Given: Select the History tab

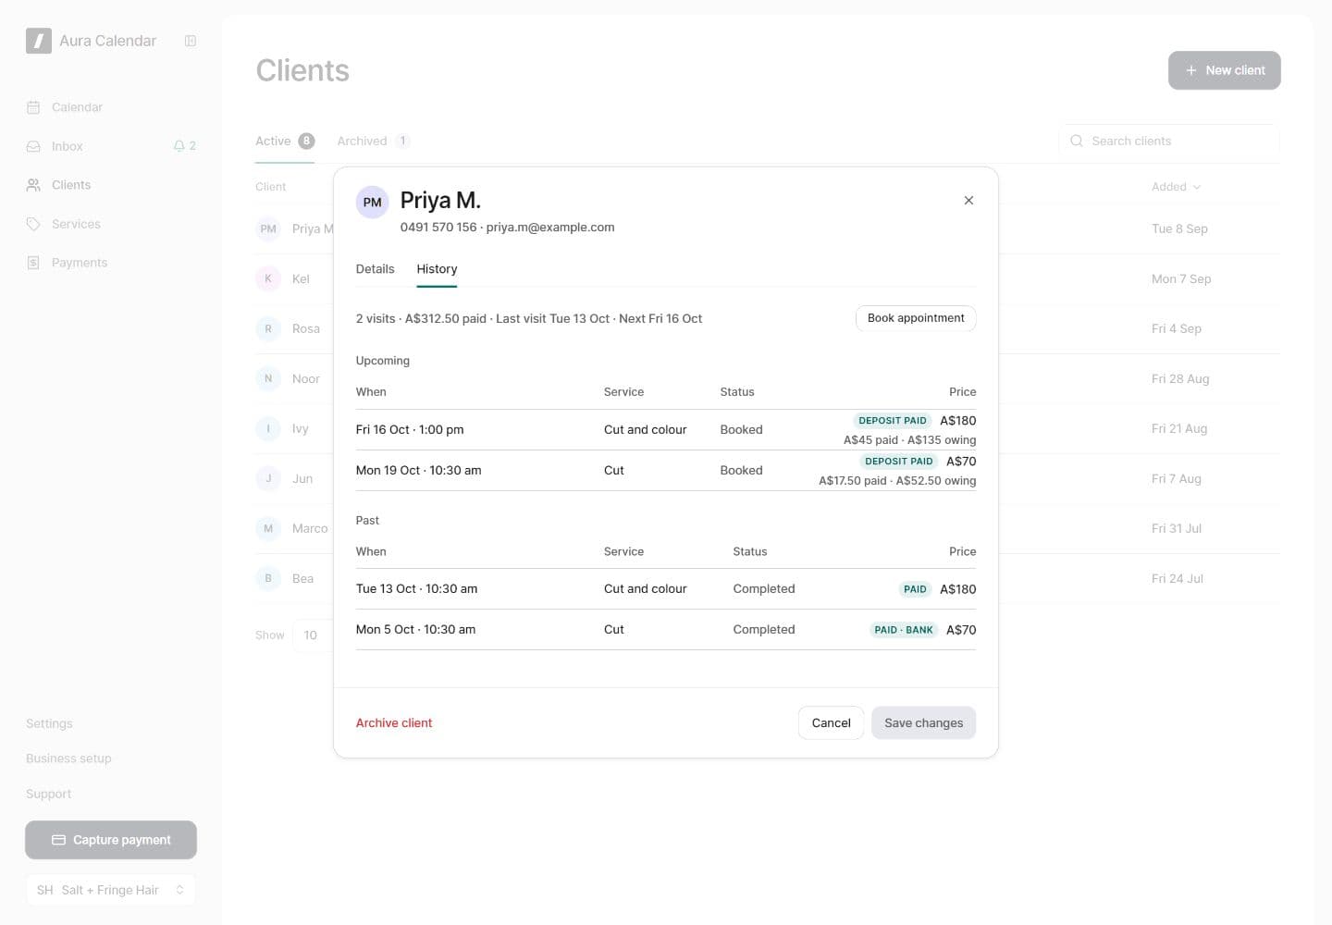Looking at the screenshot, I should pos(437,269).
